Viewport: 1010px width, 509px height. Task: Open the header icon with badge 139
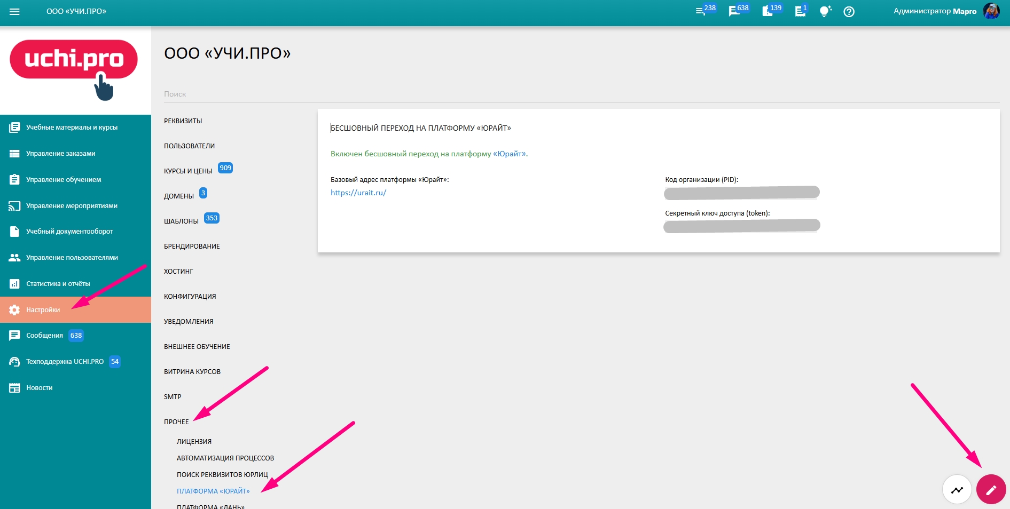[x=767, y=11]
